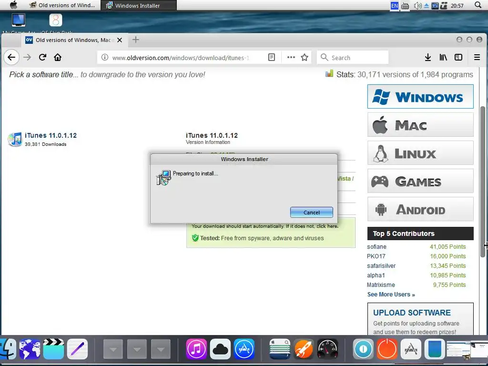The height and width of the screenshot is (366, 488).
Task: Cancel the Windows Installer dialog
Action: point(312,213)
